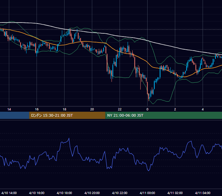Screen dimensions: 222x196
Task: Click the '4' hour label on price chart axis
Action: click(x=203, y=109)
